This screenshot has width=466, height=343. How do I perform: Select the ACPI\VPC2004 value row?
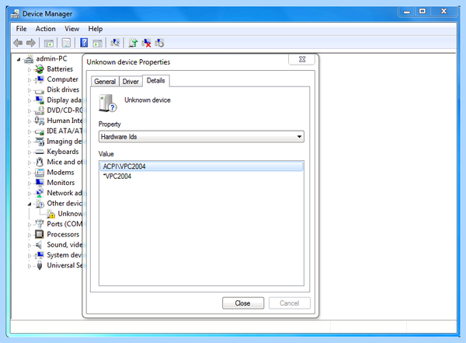tap(201, 166)
